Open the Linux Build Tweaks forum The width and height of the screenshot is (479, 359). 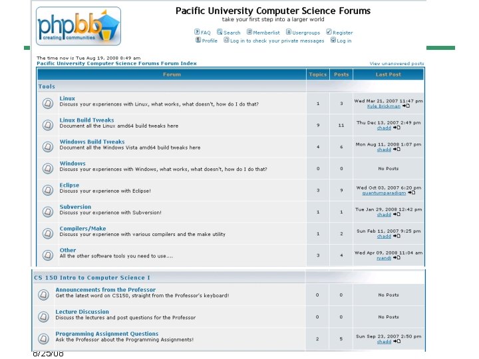pyautogui.click(x=86, y=120)
